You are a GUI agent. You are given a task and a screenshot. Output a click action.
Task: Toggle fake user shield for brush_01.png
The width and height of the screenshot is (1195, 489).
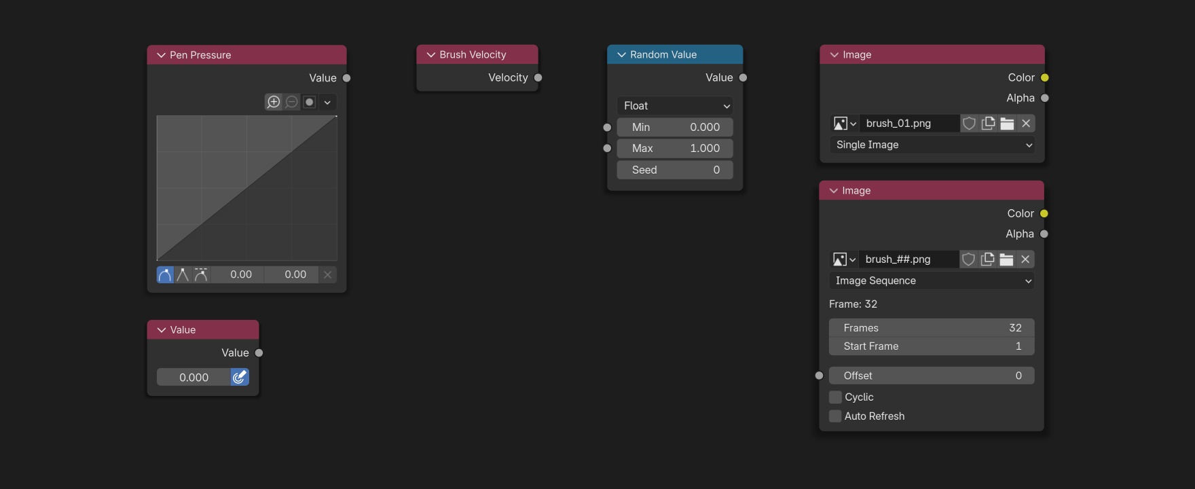click(x=969, y=123)
